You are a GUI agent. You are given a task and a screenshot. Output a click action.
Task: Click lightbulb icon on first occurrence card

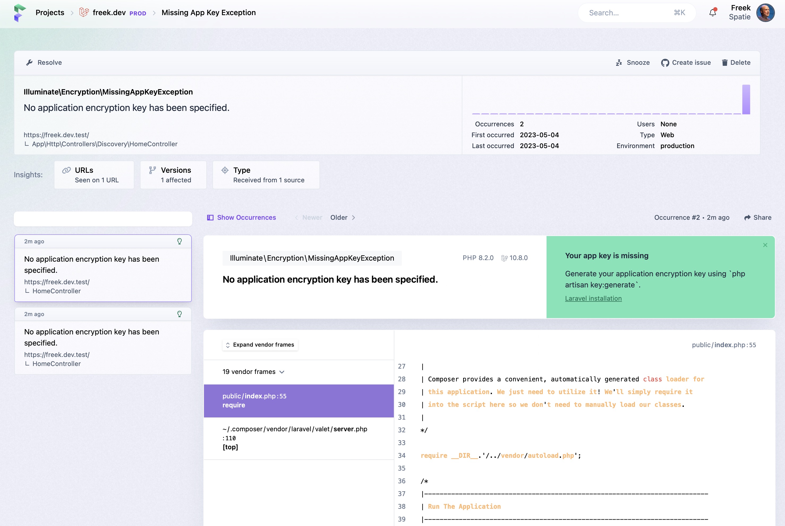click(180, 241)
